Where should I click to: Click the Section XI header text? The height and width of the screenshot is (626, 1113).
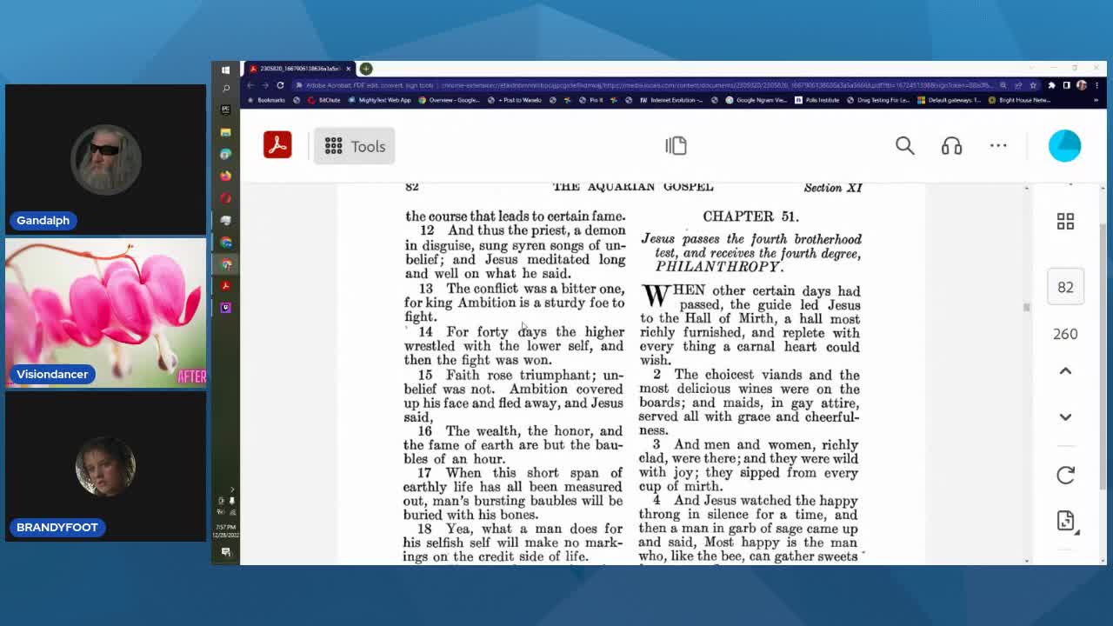click(x=833, y=187)
